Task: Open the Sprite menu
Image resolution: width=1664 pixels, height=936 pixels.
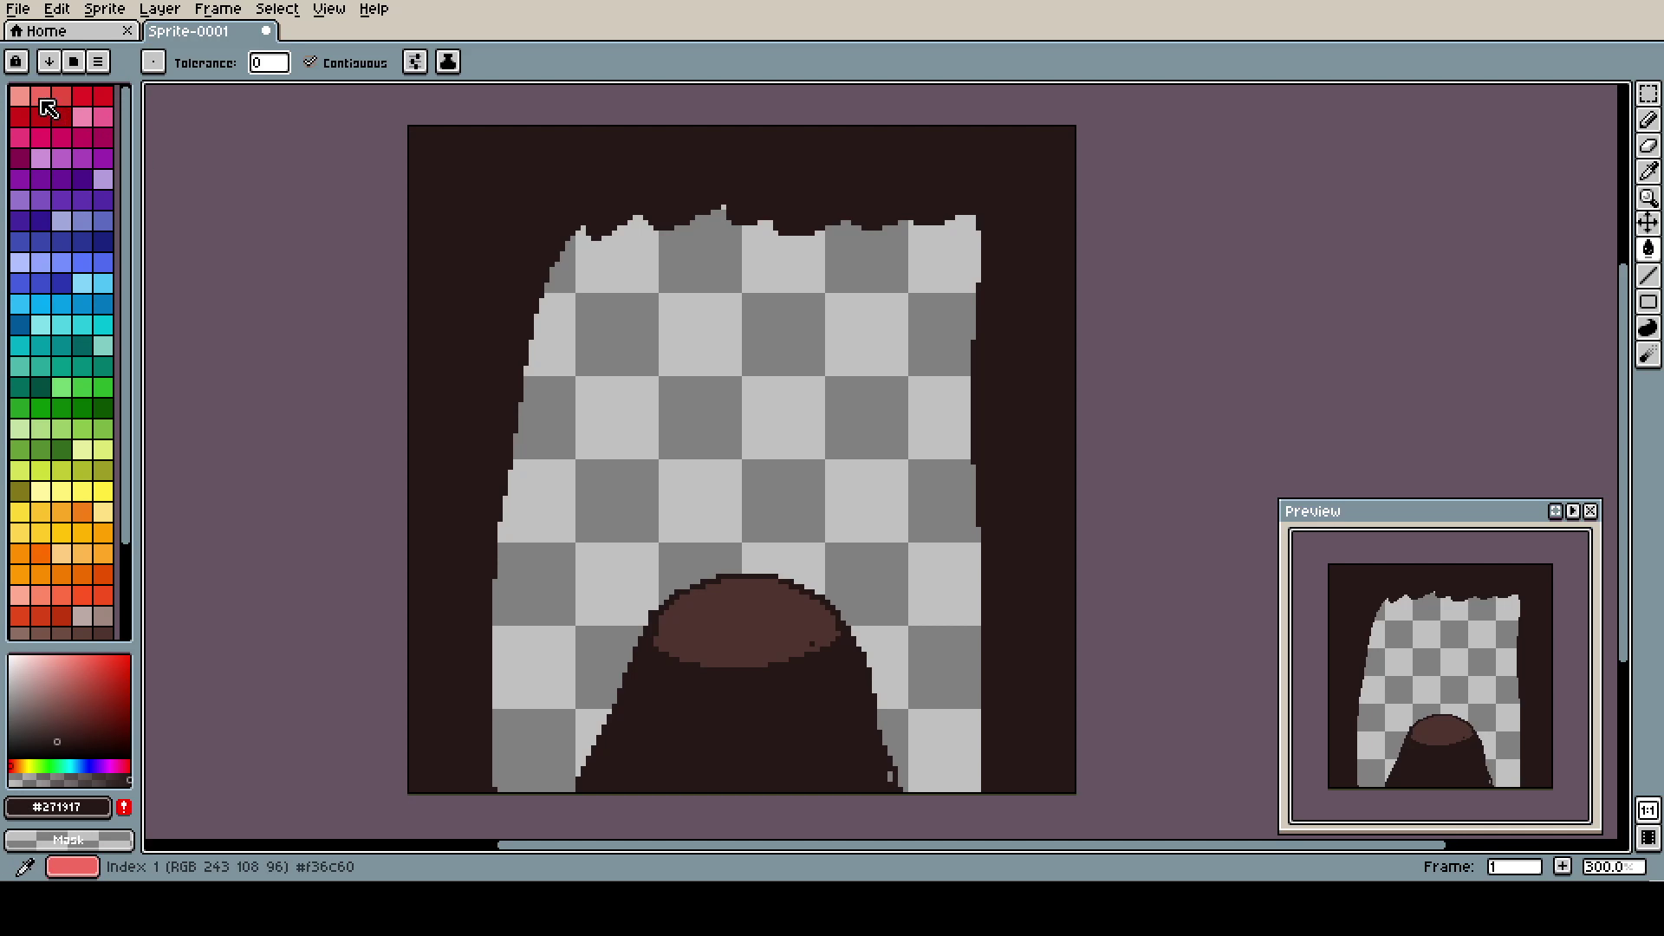Action: point(104,9)
